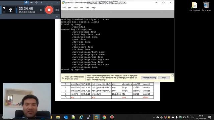
Task: Open the taskbar clock showing 11:15
Action: click(201, 117)
